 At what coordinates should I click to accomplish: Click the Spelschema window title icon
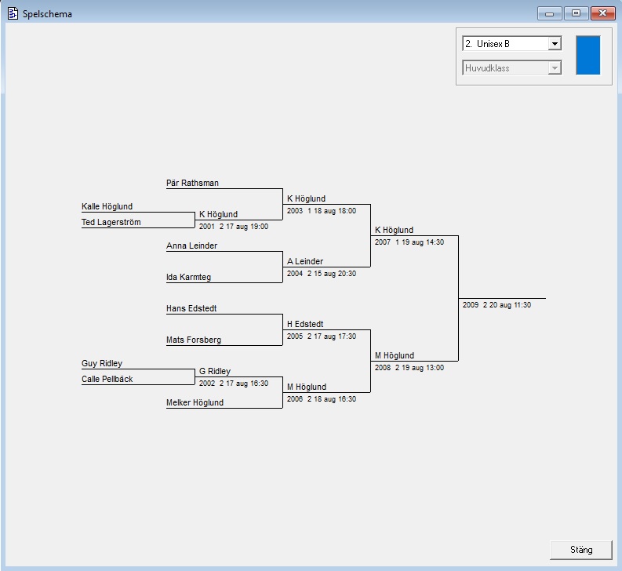tap(13, 13)
